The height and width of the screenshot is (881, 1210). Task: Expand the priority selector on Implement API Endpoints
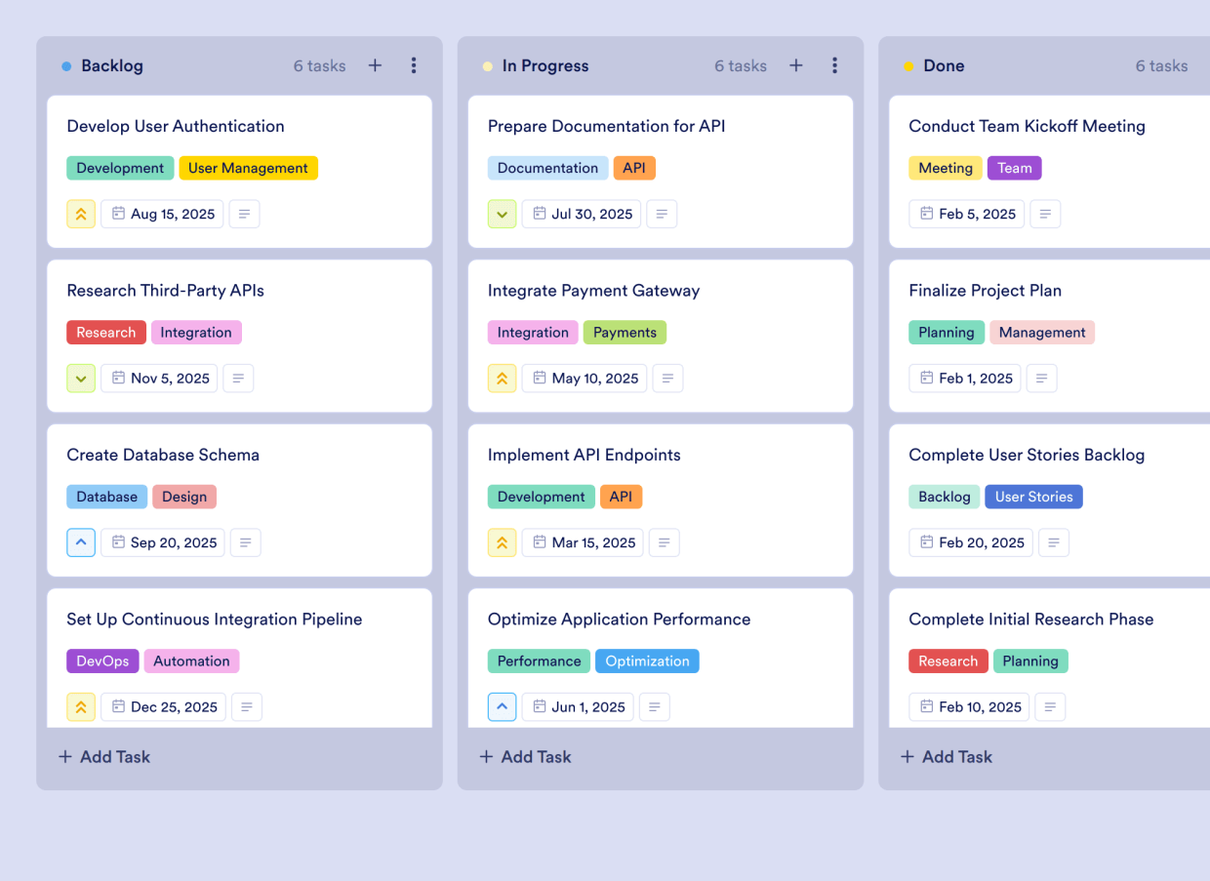(502, 542)
